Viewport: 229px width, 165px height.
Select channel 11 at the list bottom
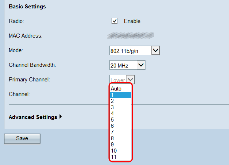[x=120, y=157]
